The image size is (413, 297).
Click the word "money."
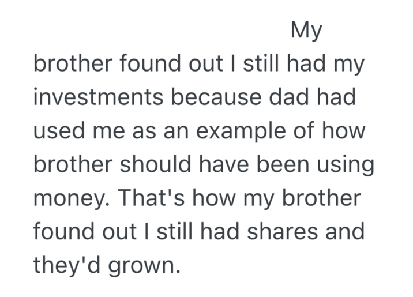[x=72, y=199]
